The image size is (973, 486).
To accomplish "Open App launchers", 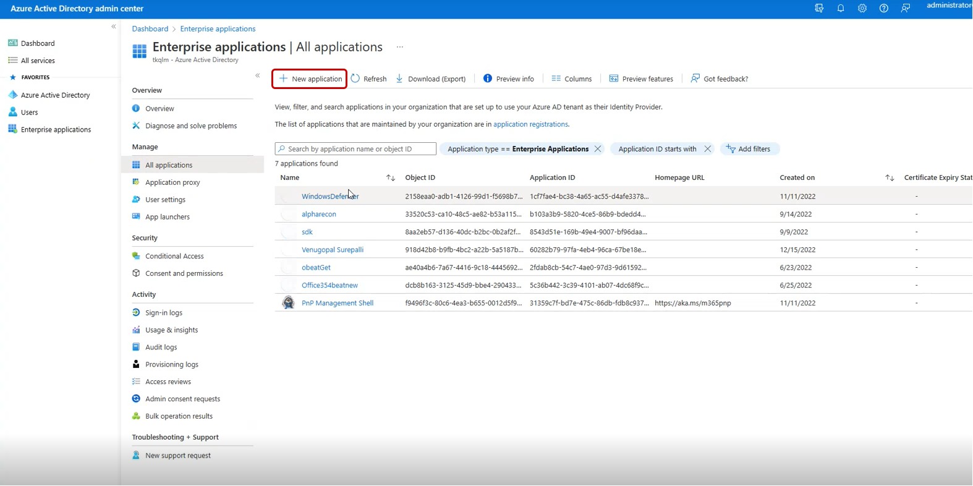I will (x=168, y=218).
